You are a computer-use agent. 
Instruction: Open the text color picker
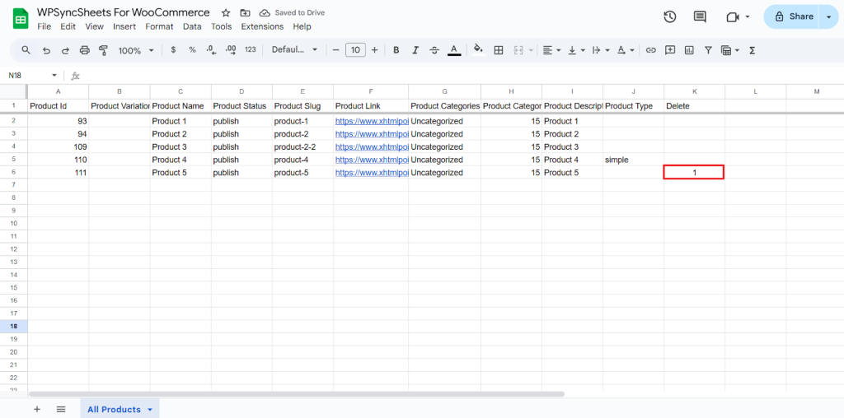pyautogui.click(x=454, y=50)
